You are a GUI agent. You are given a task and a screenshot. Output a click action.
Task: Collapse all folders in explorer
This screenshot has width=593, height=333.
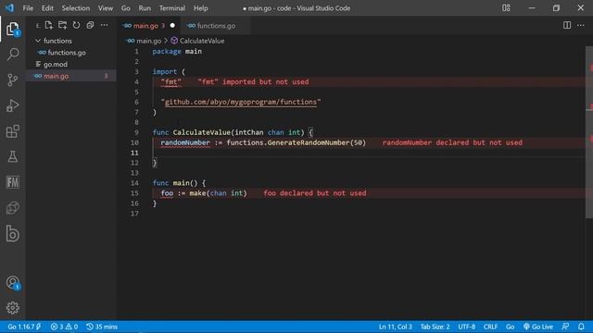[90, 25]
